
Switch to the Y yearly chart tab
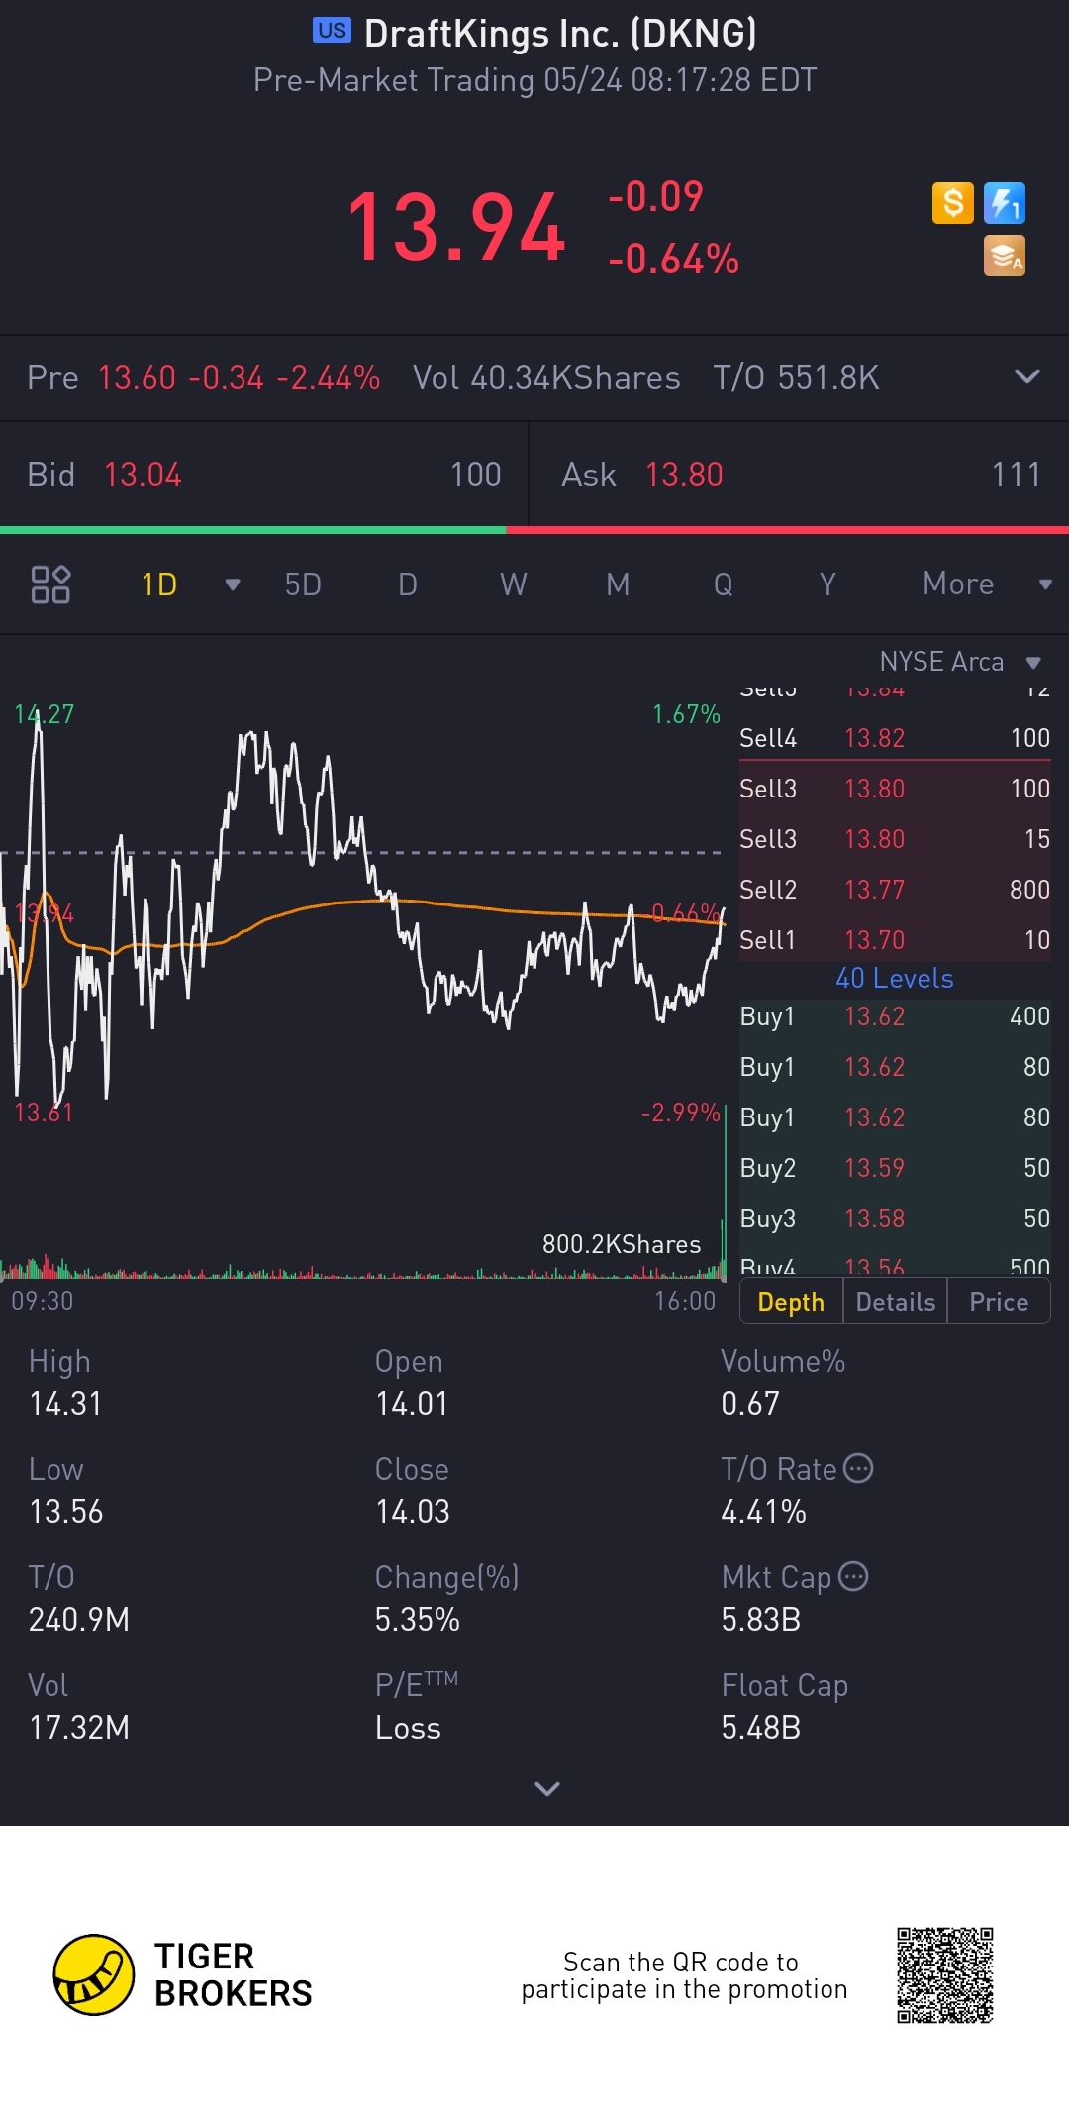tap(827, 584)
